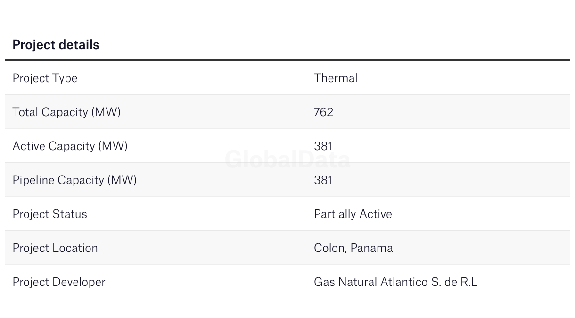Click the Colon, Panama location value
Screen dimensions: 575x318
coord(353,248)
